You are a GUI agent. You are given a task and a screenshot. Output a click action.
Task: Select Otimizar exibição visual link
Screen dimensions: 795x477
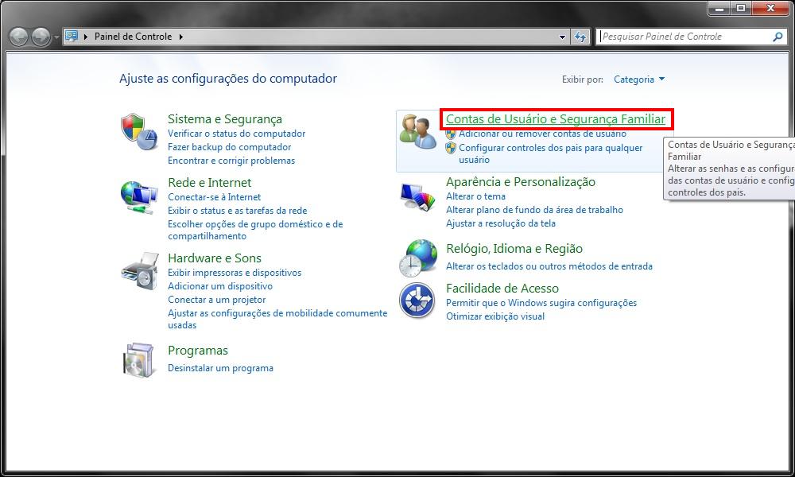click(494, 316)
